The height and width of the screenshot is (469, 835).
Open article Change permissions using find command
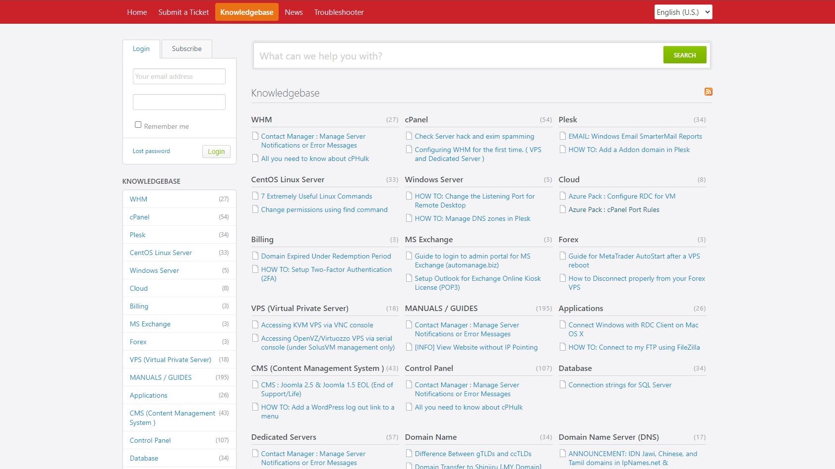coord(324,209)
